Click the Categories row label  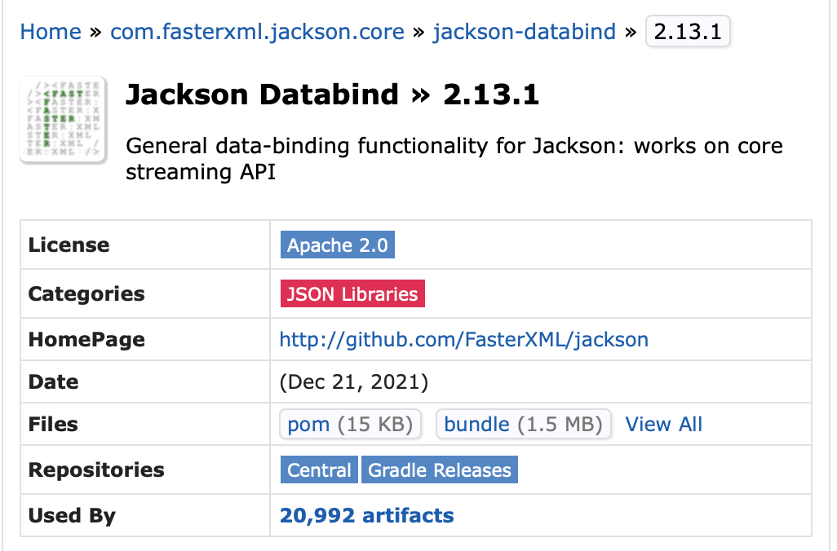click(x=86, y=294)
